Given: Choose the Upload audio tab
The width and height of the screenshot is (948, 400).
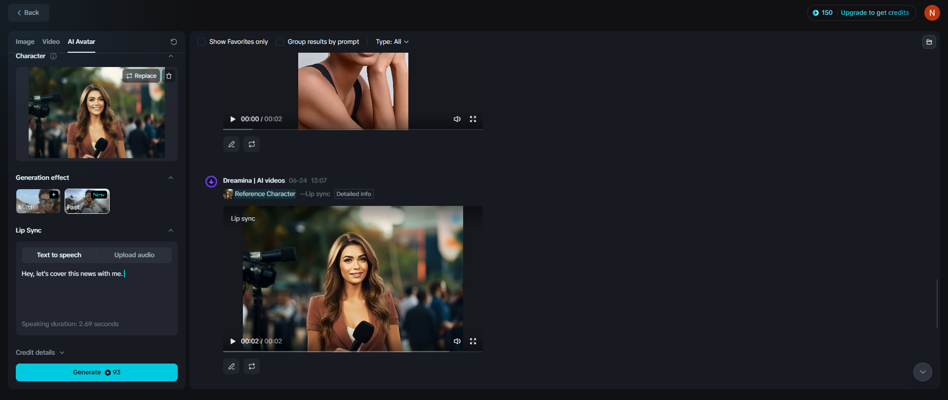Looking at the screenshot, I should pyautogui.click(x=134, y=255).
